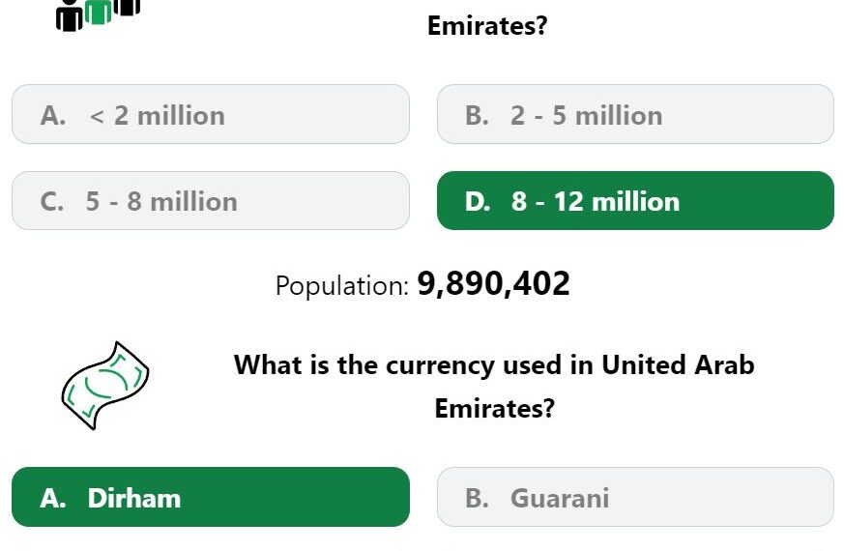
Task: Click the green banknote currency icon
Action: [105, 385]
